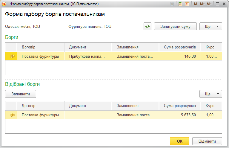Select Замовлення поста... in Відібрані борги table
This screenshot has width=229, height=148.
pos(135,115)
